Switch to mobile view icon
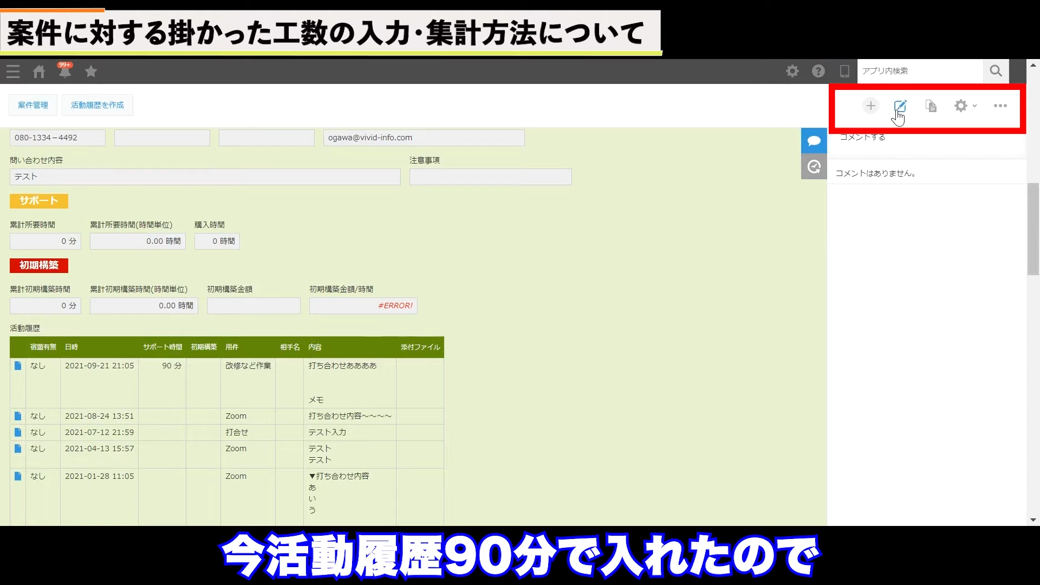1040x585 pixels. point(844,71)
